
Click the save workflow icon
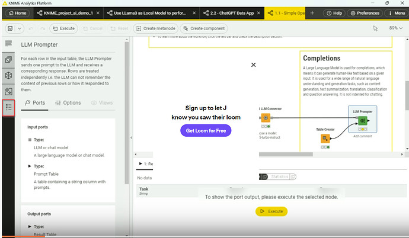coord(10,28)
